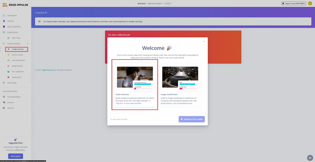Screen dimensions: 315x162
Task: Select the Image classification use case card
Action: (180, 84)
